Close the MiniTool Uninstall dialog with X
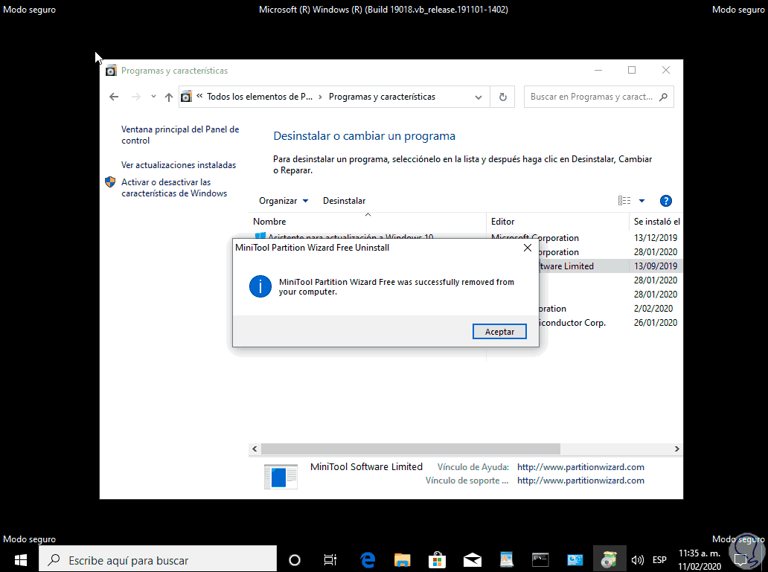This screenshot has width=768, height=572. (528, 248)
